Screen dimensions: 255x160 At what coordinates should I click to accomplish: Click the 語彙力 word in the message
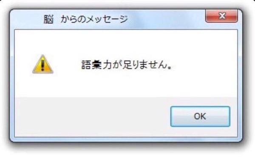96,65
